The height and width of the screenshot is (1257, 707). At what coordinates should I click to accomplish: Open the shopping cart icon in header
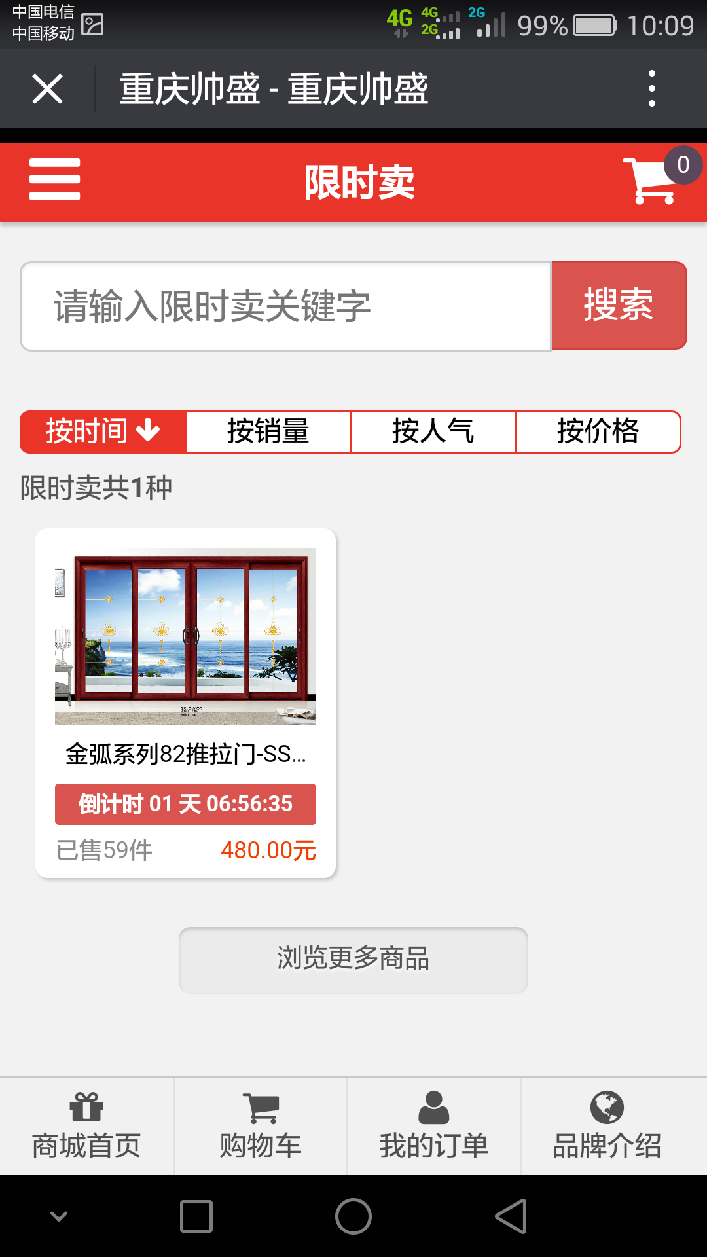650,181
